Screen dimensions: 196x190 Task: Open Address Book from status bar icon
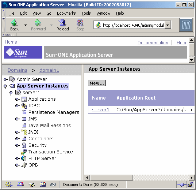click(x=43, y=185)
